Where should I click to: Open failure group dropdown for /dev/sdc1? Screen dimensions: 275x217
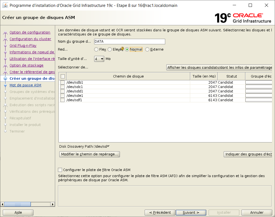coord(259,87)
